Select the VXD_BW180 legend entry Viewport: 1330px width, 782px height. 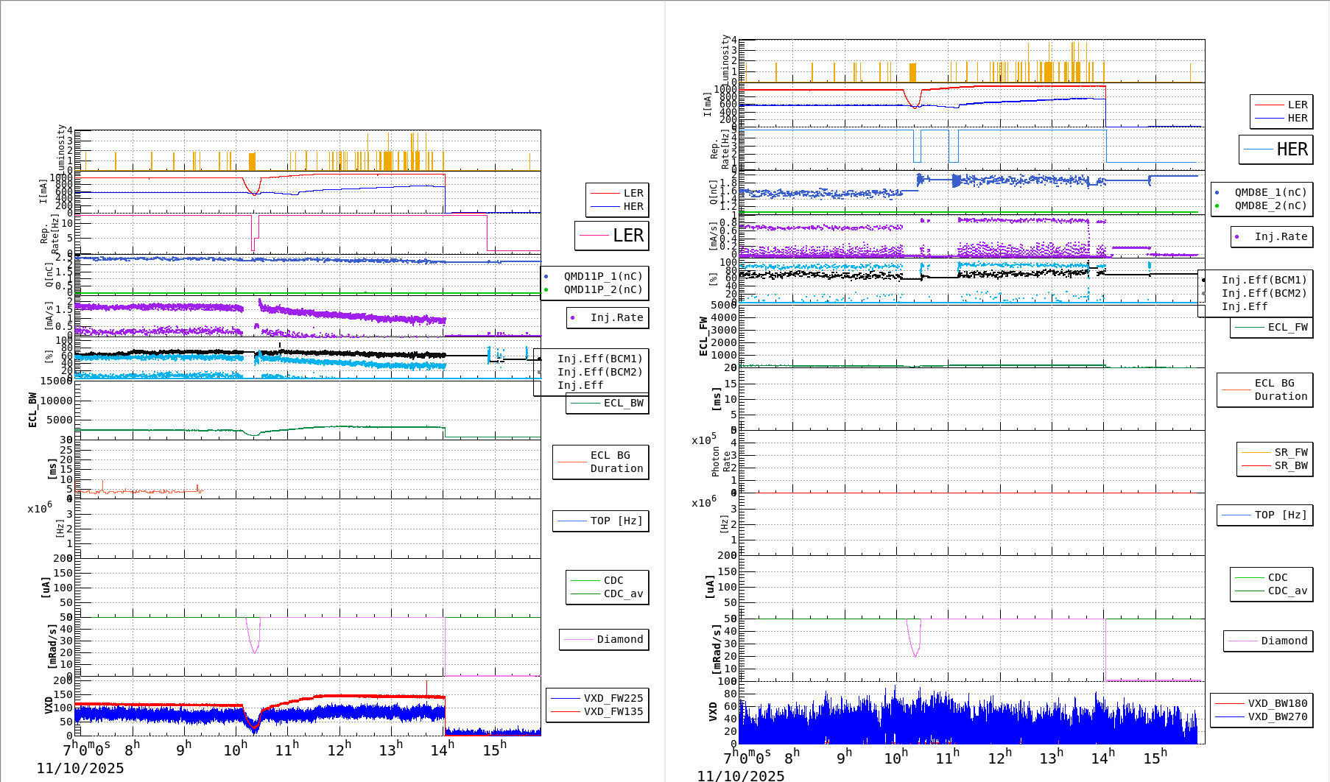[1277, 703]
